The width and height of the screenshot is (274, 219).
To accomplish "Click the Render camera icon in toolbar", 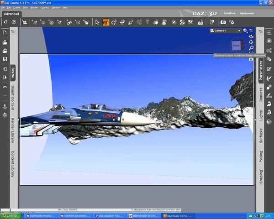I will tap(223, 22).
